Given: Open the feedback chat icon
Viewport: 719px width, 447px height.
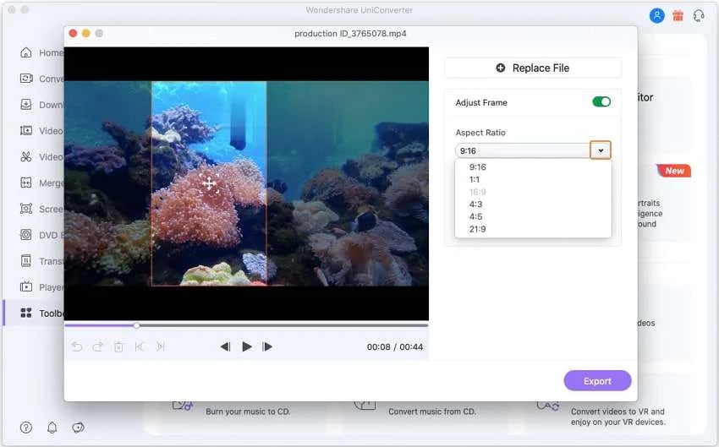Looking at the screenshot, I should pos(79,428).
